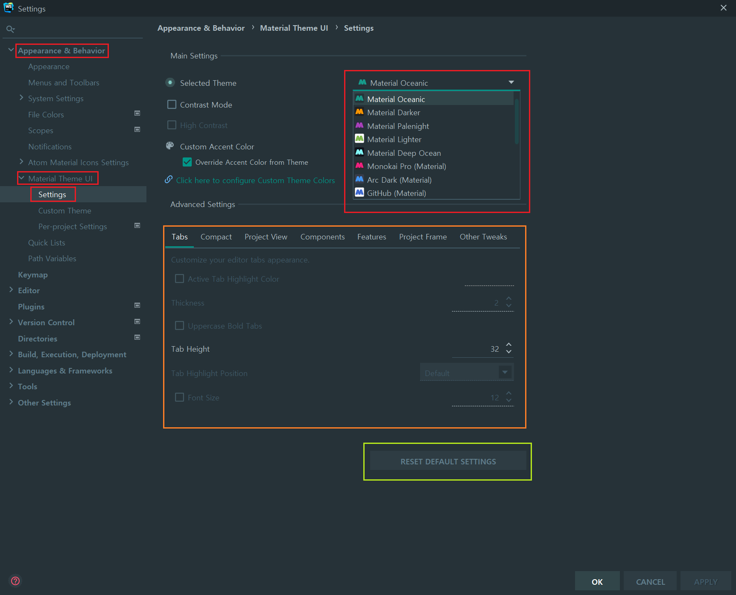Open the Features tab

coord(371,237)
